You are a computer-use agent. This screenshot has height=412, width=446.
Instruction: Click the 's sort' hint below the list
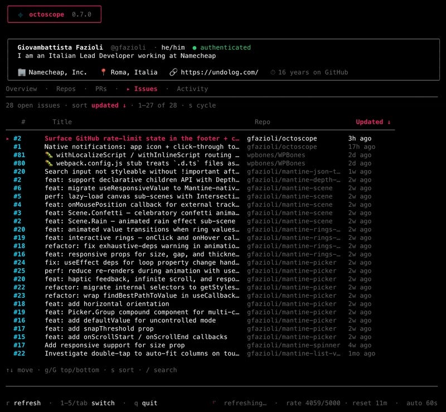tap(122, 370)
